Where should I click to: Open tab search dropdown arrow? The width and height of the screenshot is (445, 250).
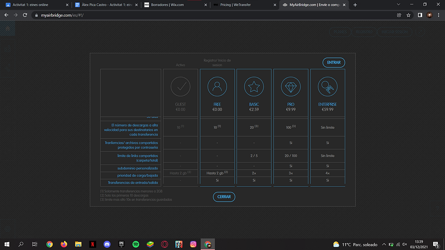pos(399,5)
